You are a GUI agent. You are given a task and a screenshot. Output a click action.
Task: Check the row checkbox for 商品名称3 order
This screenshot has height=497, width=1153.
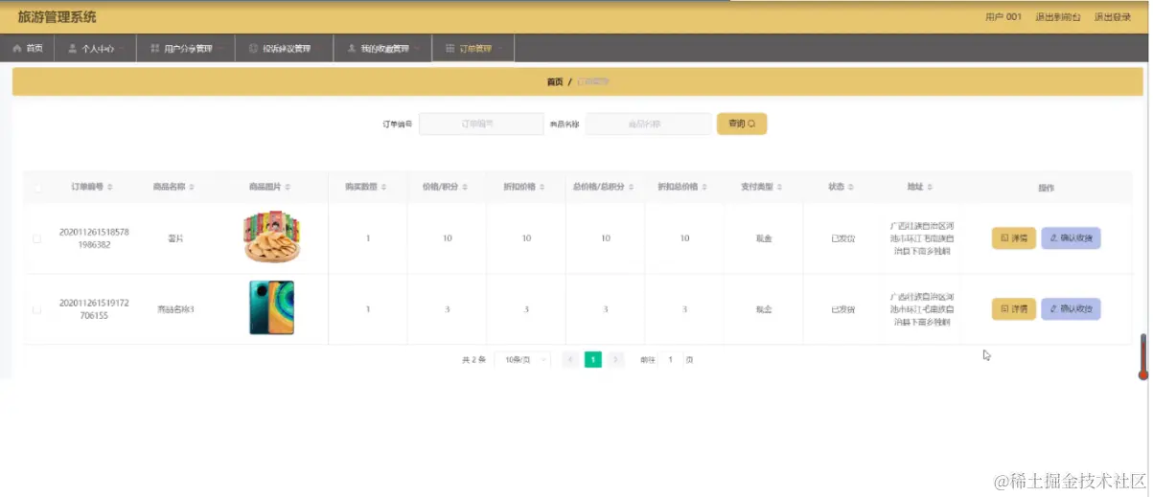37,309
